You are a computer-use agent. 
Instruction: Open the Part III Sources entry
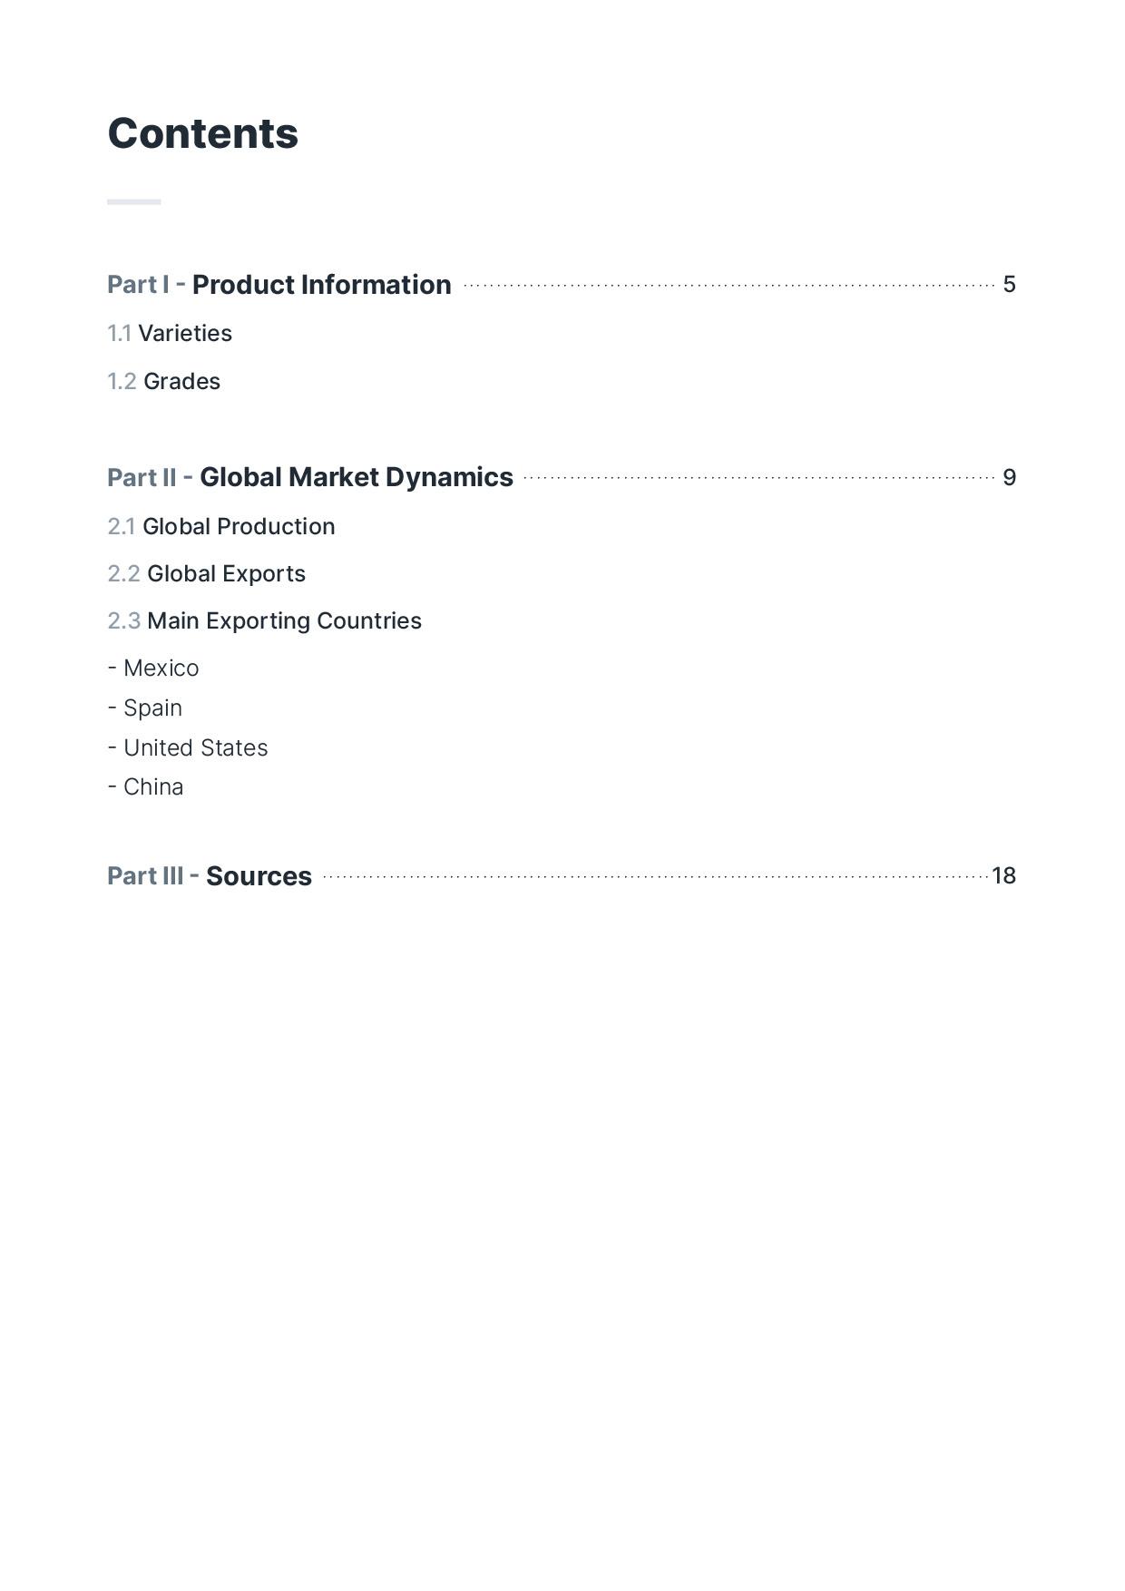click(x=210, y=876)
